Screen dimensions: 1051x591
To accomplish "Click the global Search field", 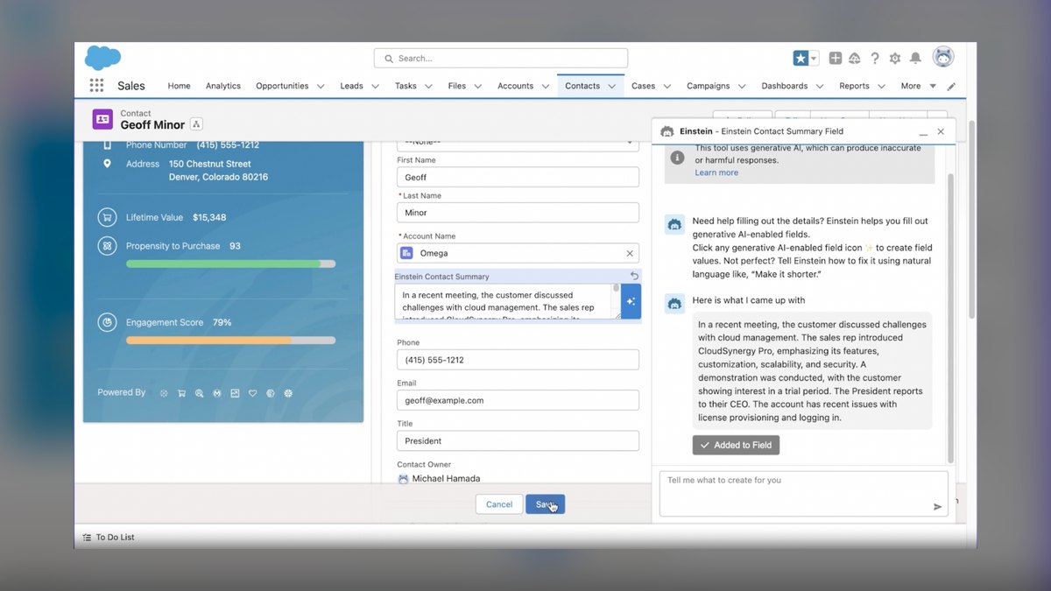I will coord(501,58).
